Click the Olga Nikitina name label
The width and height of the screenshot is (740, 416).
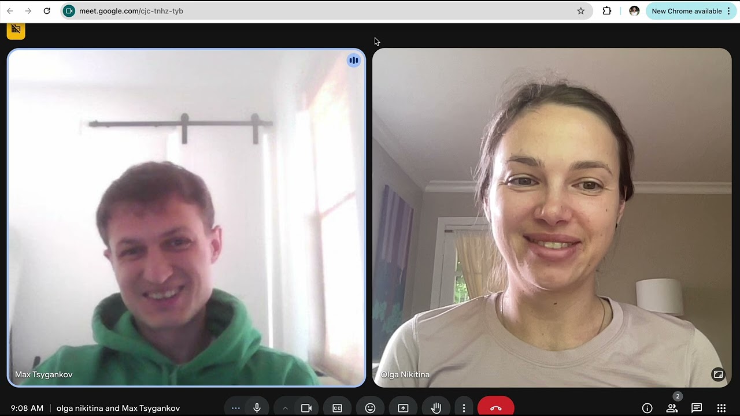click(405, 374)
